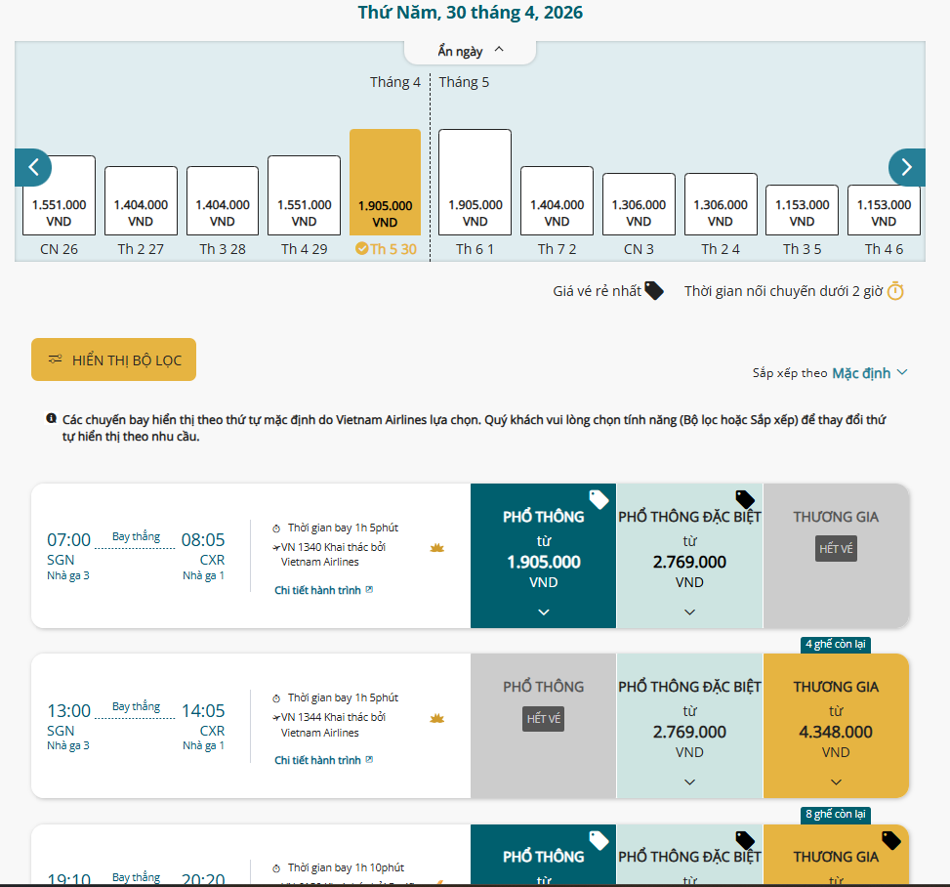Expand Thương Gia fare 4.348.000 for 13:00 flight
950x887 pixels.
pos(836,781)
